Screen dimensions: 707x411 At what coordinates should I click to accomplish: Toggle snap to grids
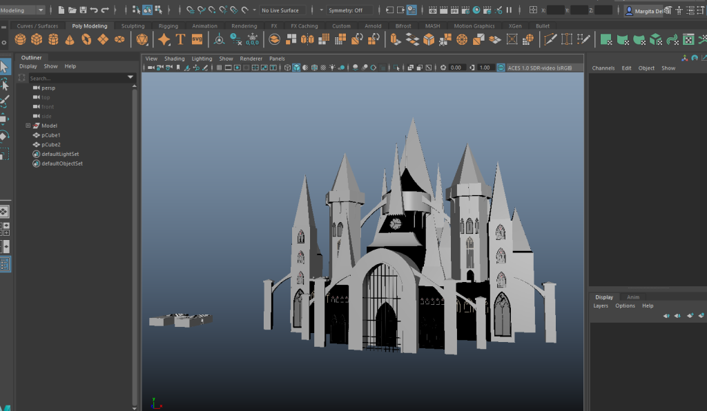[191, 10]
